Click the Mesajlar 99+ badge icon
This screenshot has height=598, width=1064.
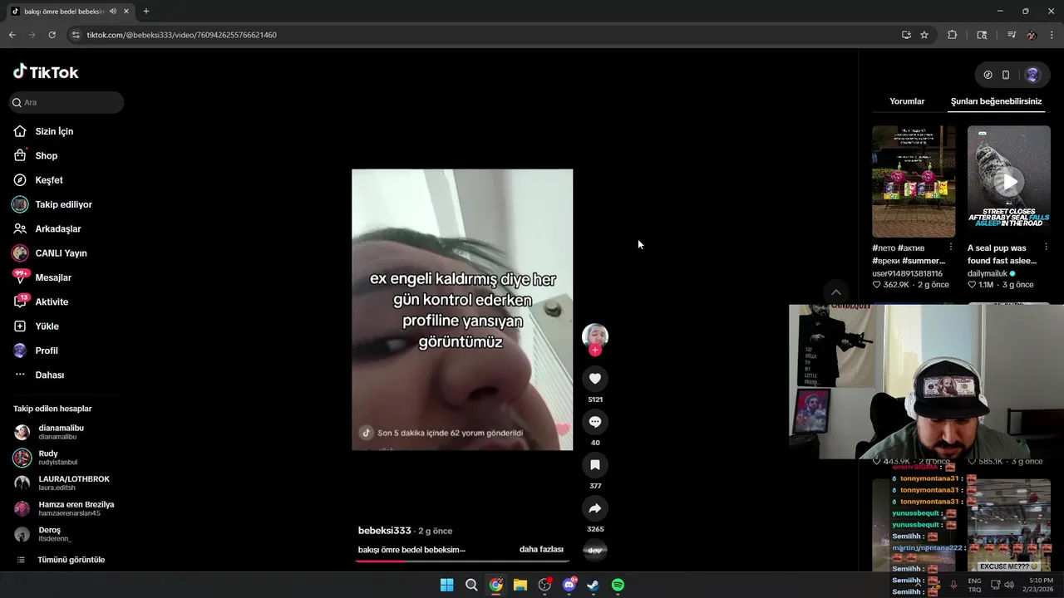click(x=20, y=277)
